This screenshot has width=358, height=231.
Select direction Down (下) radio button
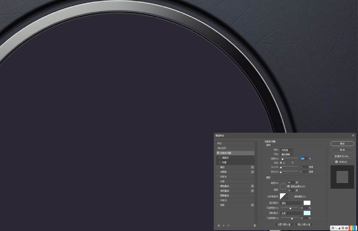[290, 163]
